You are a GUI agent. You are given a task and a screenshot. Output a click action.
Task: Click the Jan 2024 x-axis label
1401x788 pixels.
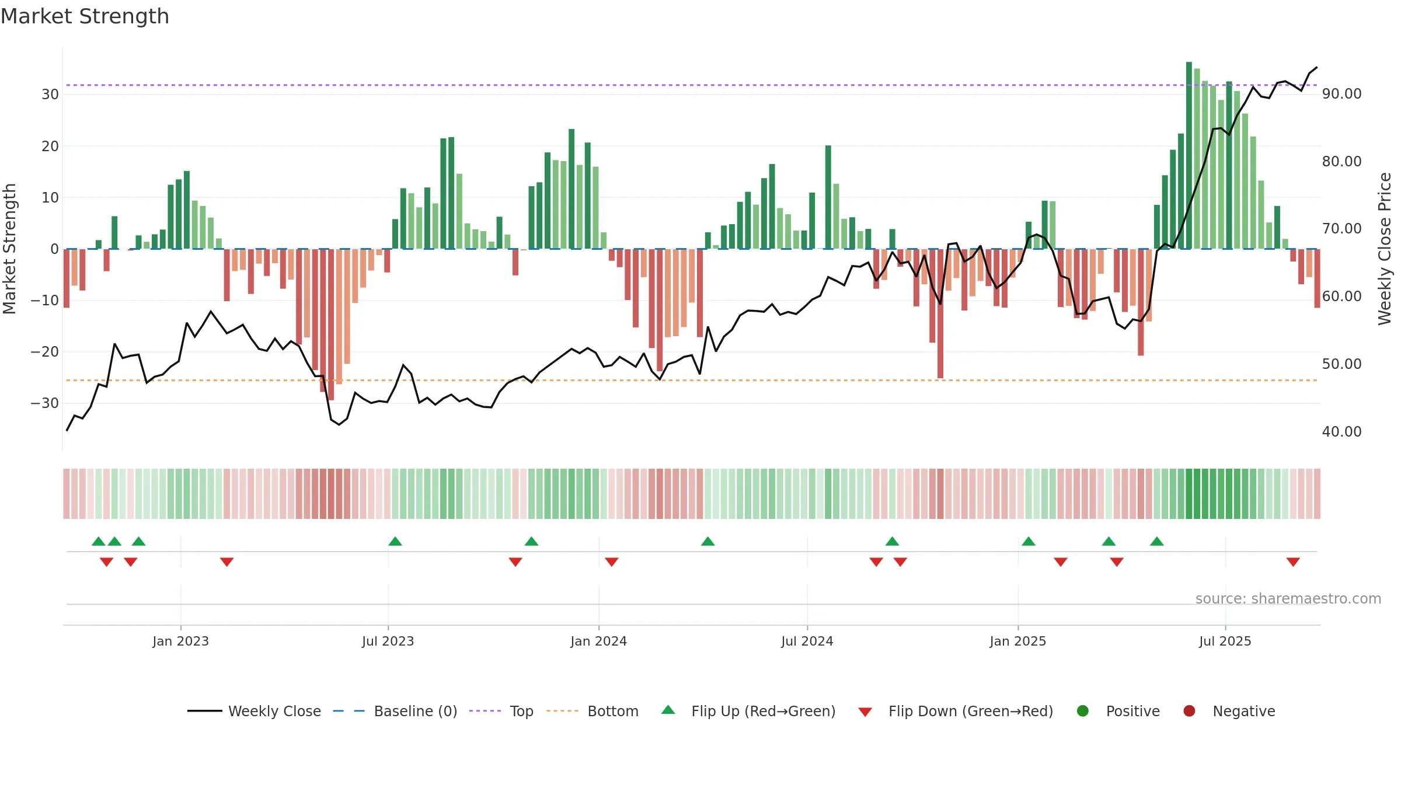tap(599, 641)
